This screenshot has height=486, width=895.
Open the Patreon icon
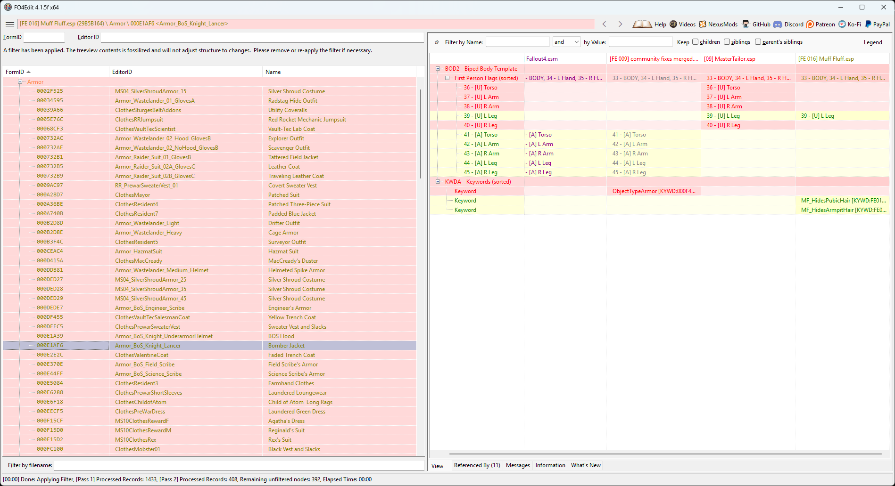pyautogui.click(x=810, y=24)
